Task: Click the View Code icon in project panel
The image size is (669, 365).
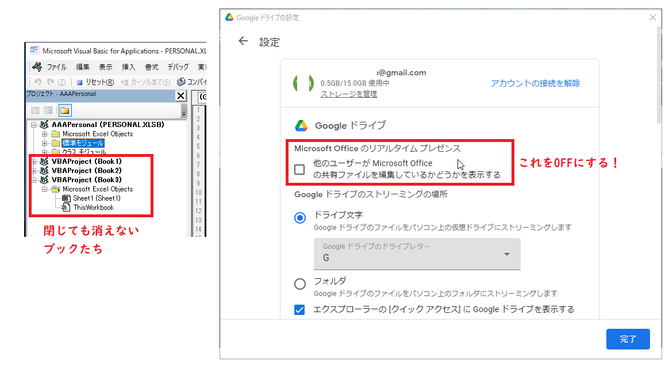Action: coord(35,110)
